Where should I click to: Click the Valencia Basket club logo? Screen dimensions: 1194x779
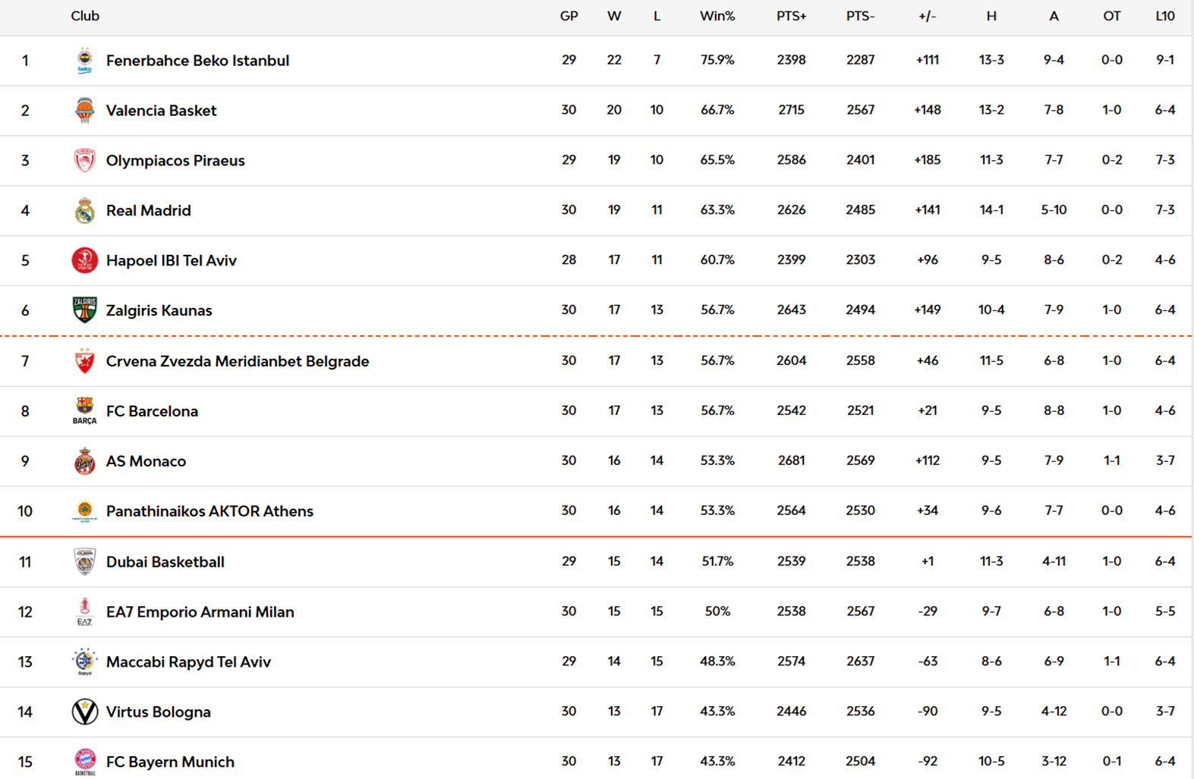pos(84,111)
